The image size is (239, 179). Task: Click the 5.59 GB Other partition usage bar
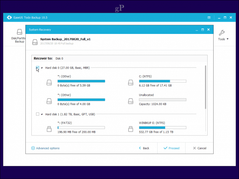81,81
